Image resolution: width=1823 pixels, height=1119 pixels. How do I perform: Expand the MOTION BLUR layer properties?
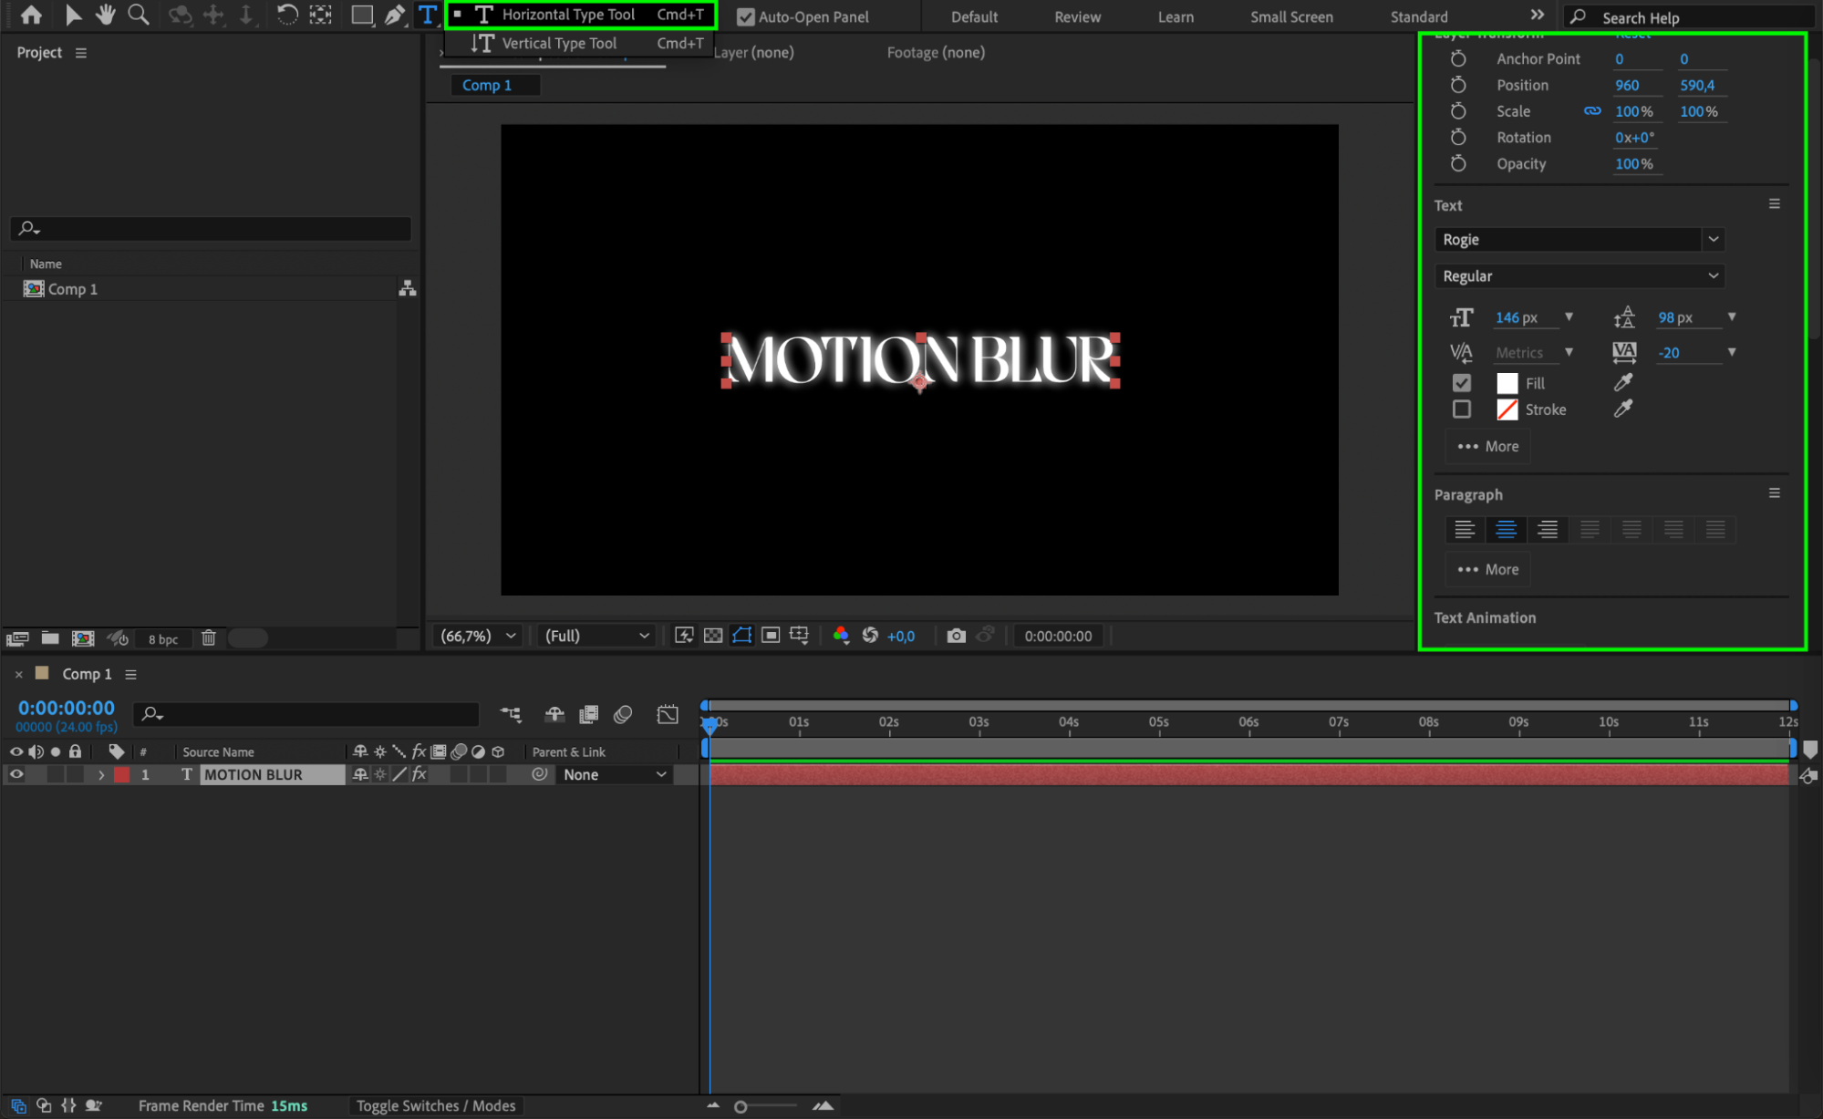[x=101, y=774]
